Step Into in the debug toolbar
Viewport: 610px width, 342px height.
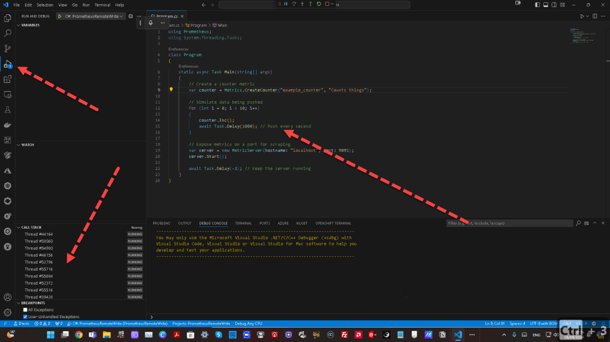302,4
